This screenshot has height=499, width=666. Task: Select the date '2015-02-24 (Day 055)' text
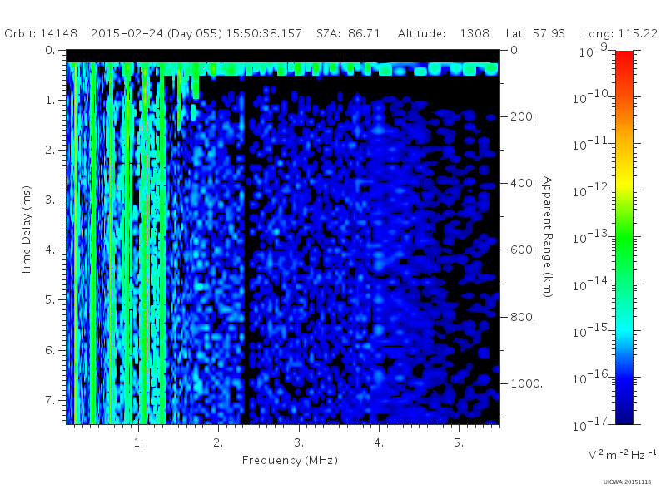click(x=157, y=33)
